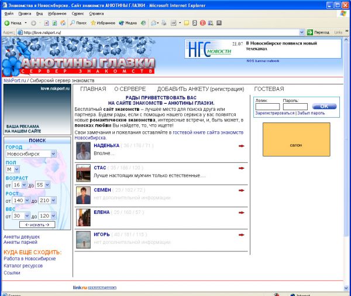Click the red @ toolbar icon
Viewport: 351px width, 296px height.
pos(202,23)
